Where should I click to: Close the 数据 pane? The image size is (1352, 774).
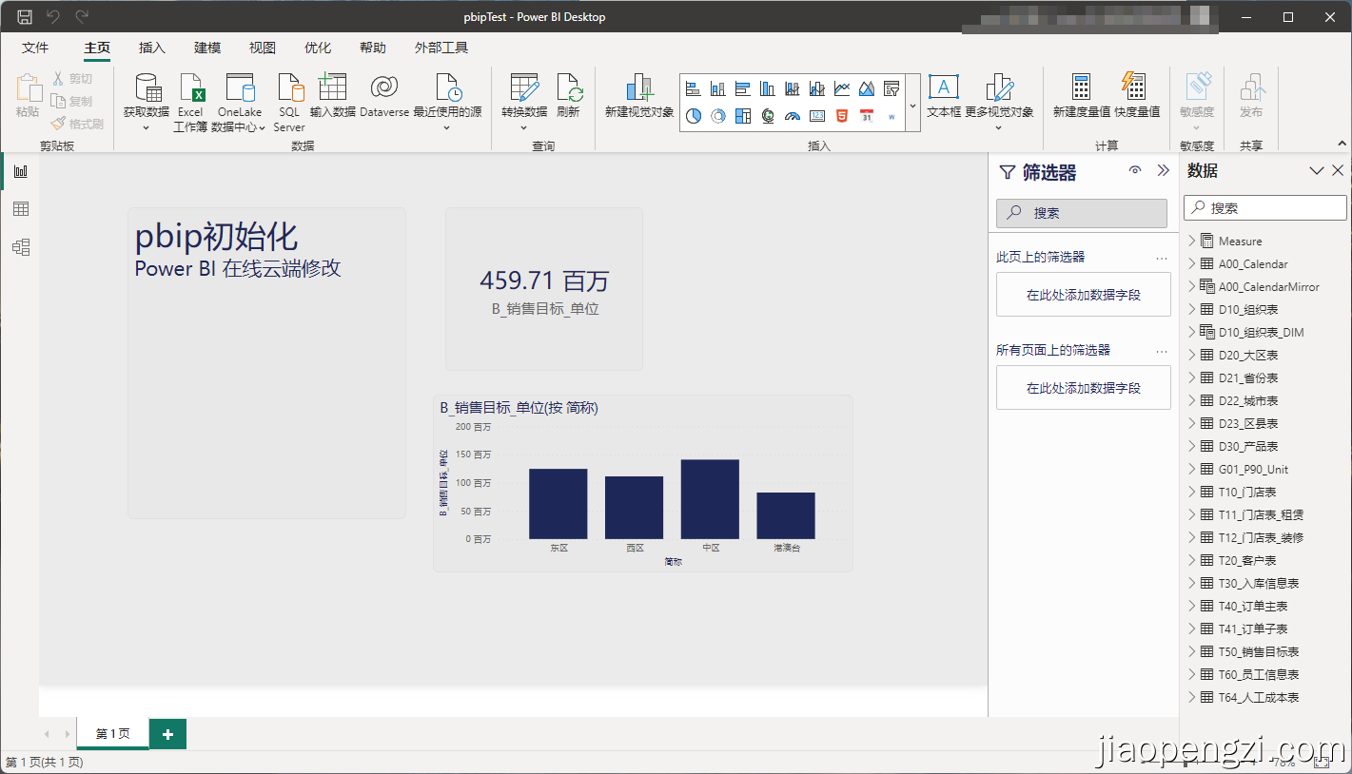1338,171
